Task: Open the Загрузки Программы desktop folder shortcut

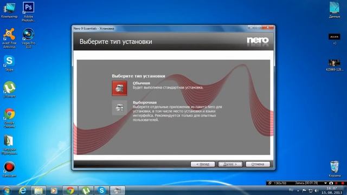Action: pyautogui.click(x=9, y=145)
